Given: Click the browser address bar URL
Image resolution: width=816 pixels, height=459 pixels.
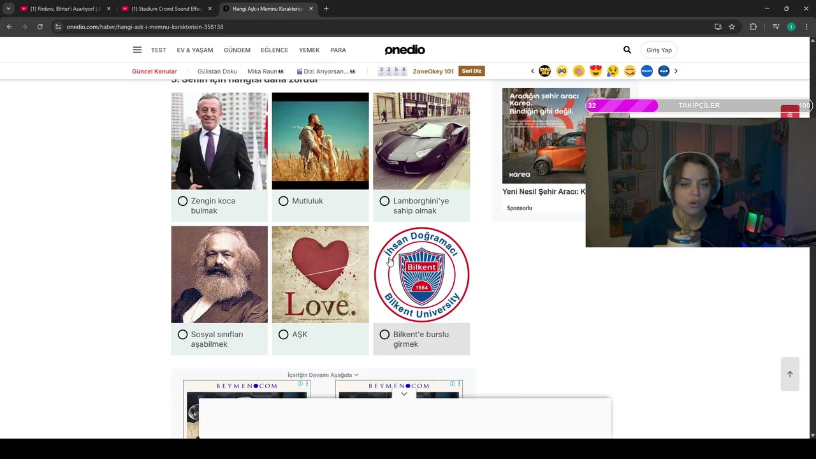Looking at the screenshot, I should coord(145,27).
